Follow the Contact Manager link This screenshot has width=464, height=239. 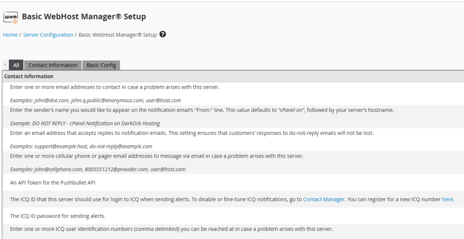(x=324, y=199)
